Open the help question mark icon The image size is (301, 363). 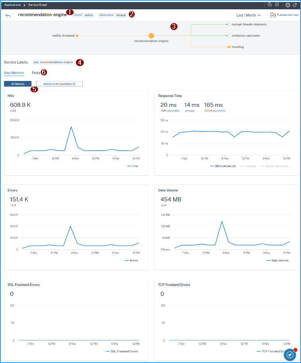pyautogui.click(x=288, y=5)
